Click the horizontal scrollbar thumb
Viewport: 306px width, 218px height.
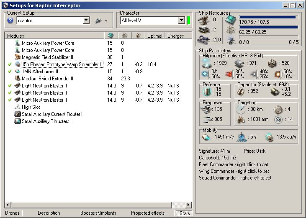coord(92,205)
